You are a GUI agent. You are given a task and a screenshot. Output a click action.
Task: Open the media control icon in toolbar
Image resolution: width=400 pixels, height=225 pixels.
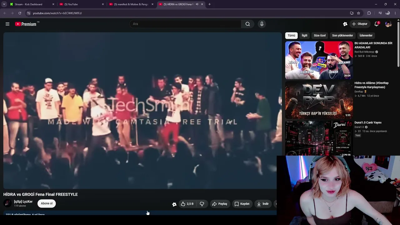tap(380, 13)
